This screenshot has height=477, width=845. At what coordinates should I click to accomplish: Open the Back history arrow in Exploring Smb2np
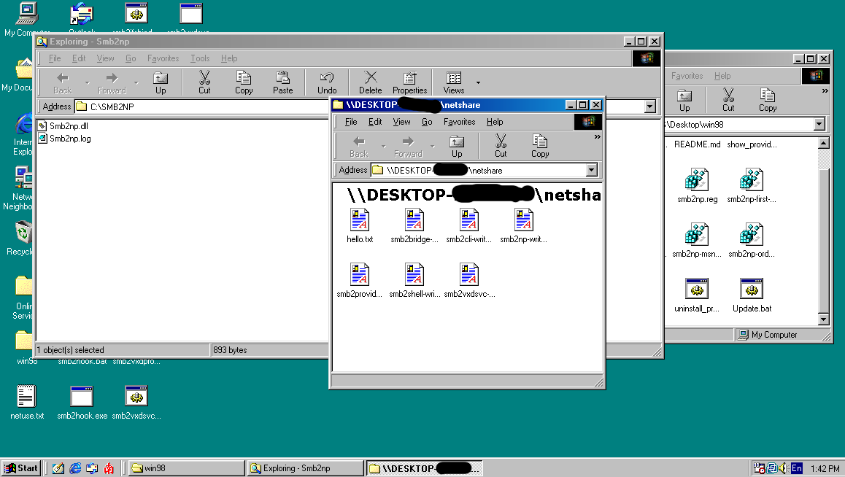tap(88, 83)
